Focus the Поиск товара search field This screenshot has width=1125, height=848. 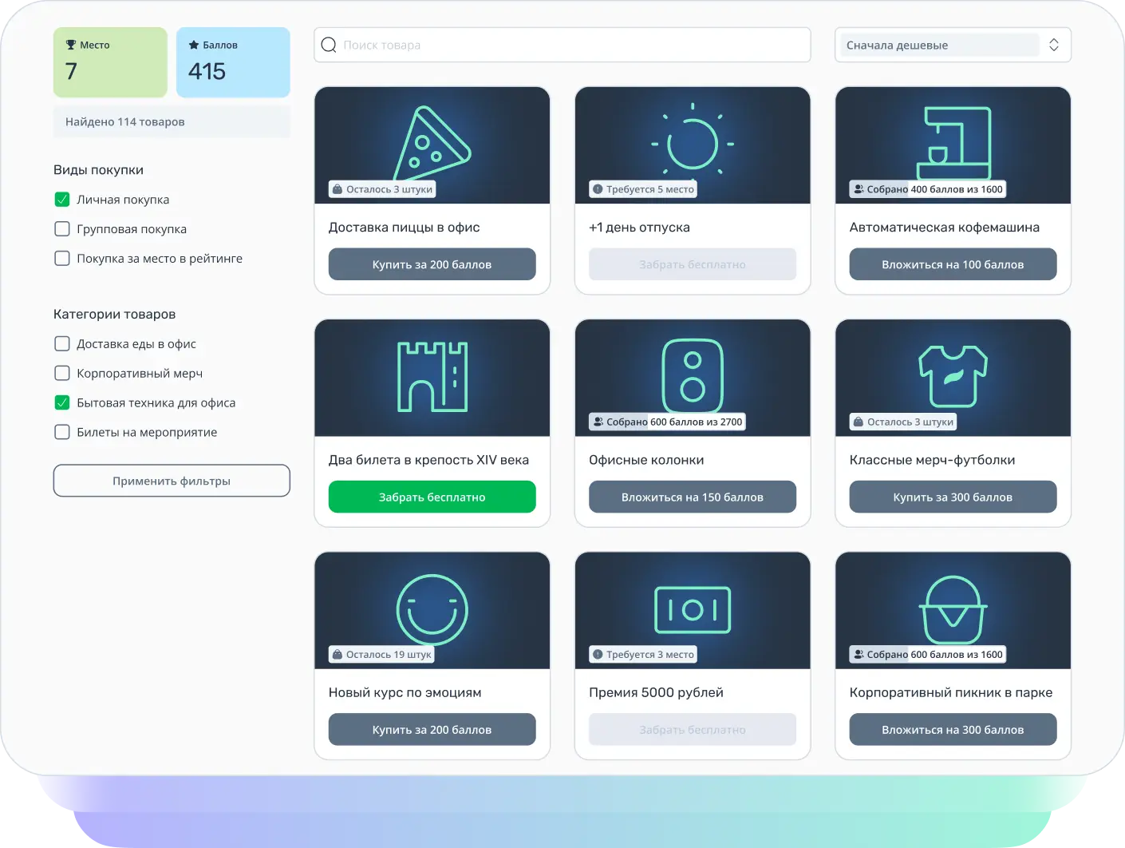562,45
